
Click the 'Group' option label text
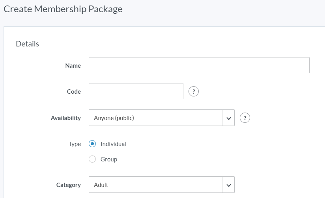tap(109, 159)
